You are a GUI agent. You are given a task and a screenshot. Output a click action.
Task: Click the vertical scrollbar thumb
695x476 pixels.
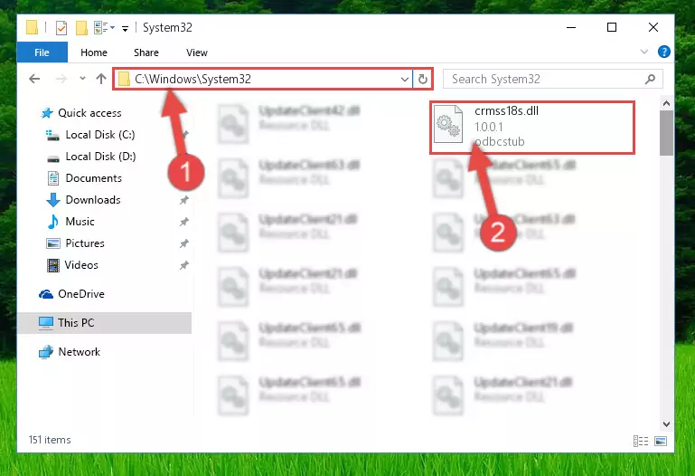click(666, 133)
